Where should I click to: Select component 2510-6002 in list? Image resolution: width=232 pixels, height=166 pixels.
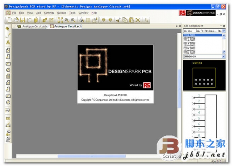pyautogui.click(x=202, y=38)
